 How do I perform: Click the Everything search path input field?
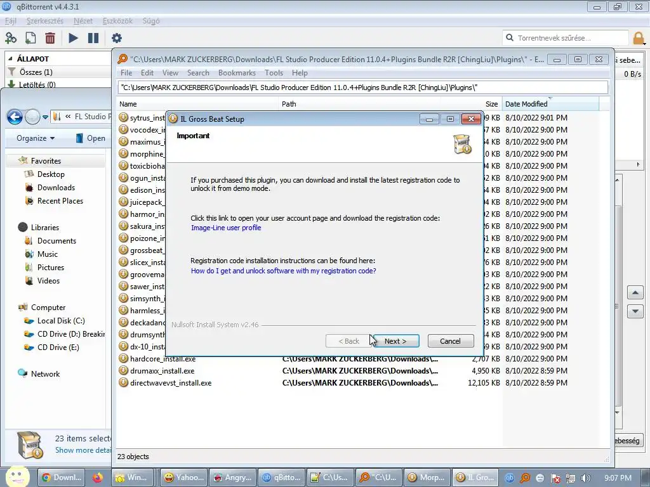pos(362,88)
